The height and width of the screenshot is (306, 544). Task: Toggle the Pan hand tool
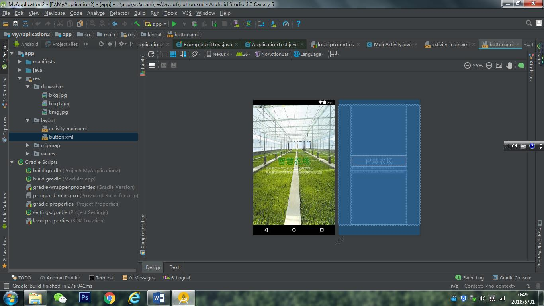[509, 65]
